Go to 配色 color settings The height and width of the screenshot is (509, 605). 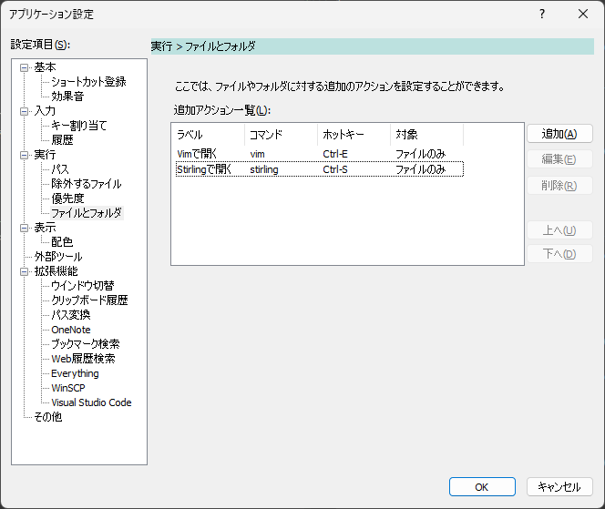click(x=62, y=242)
